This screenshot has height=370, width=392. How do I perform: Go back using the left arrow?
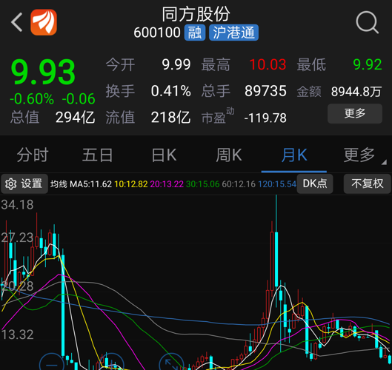(x=17, y=22)
